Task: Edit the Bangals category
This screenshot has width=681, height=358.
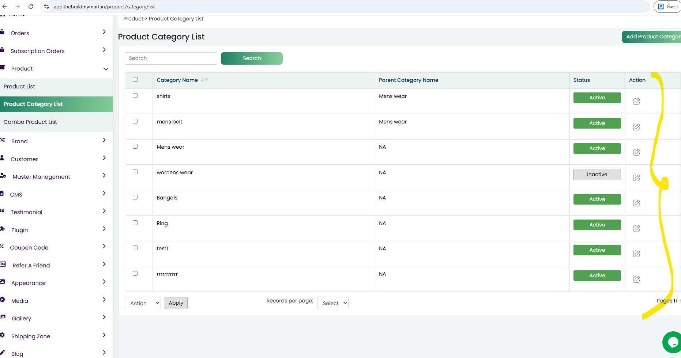Action: pyautogui.click(x=636, y=203)
